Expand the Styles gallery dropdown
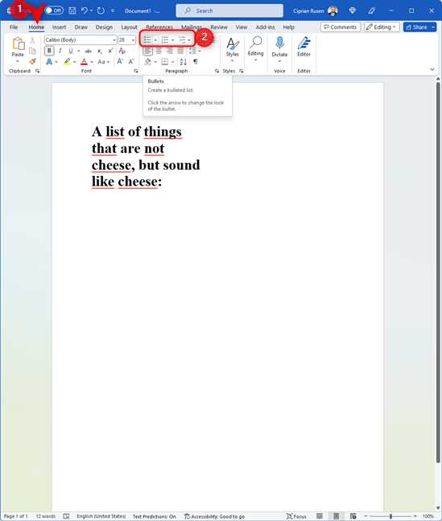This screenshot has height=521, width=442. (x=233, y=50)
